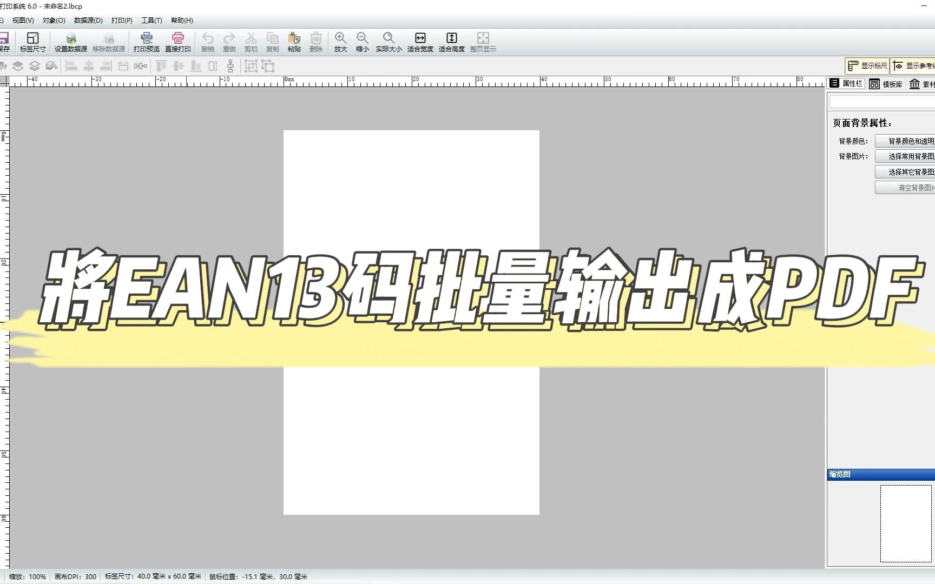Click the move layer down icon
This screenshot has width=935, height=584.
18,66
